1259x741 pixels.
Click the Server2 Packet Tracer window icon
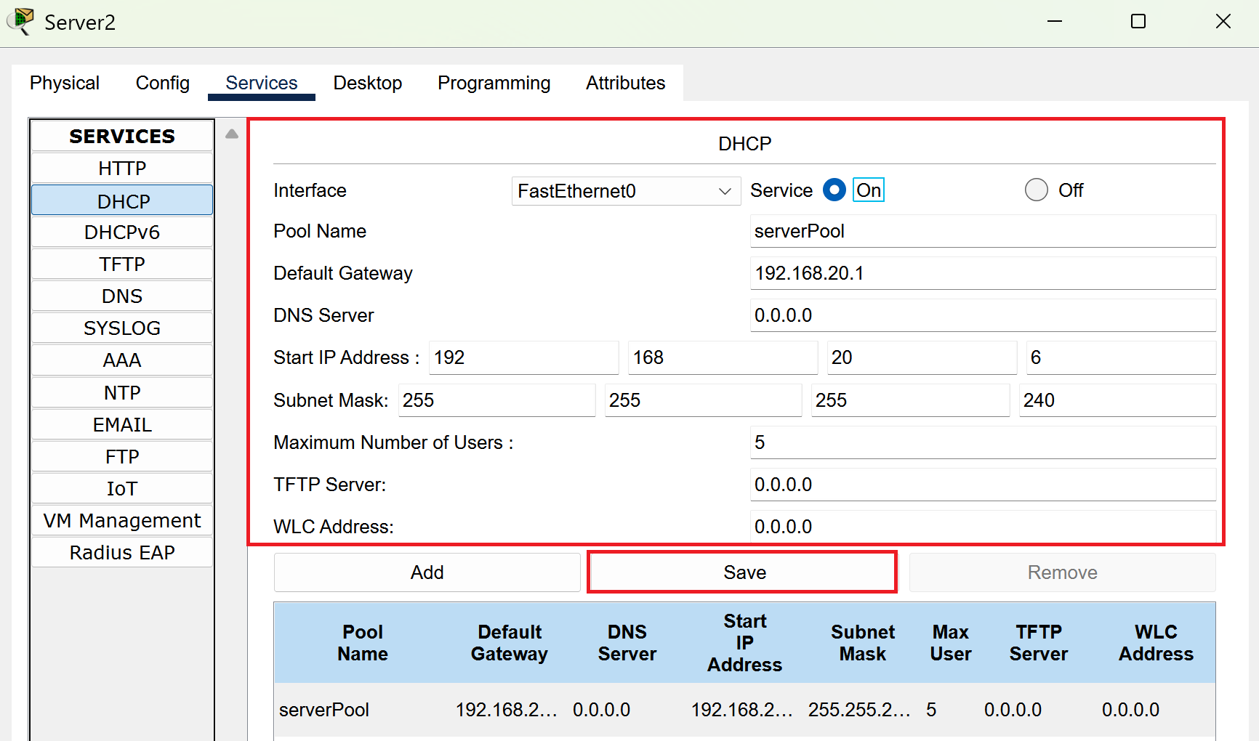(21, 22)
